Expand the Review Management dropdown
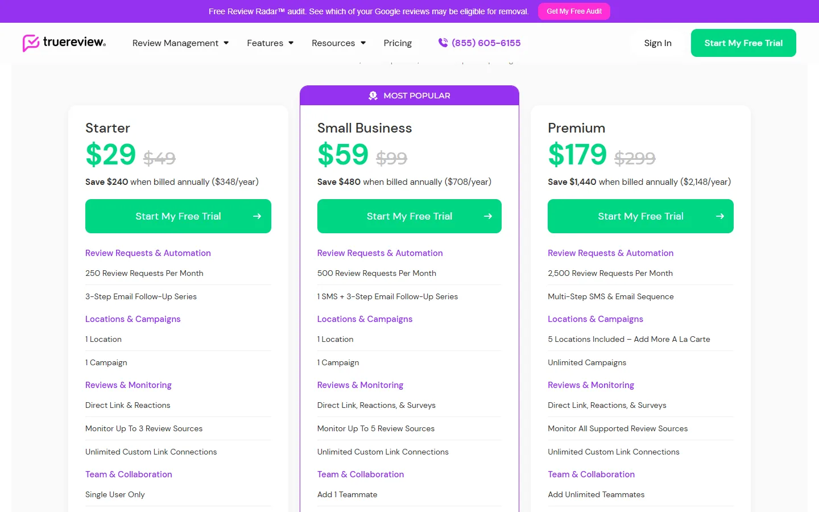The width and height of the screenshot is (819, 512). [x=180, y=43]
